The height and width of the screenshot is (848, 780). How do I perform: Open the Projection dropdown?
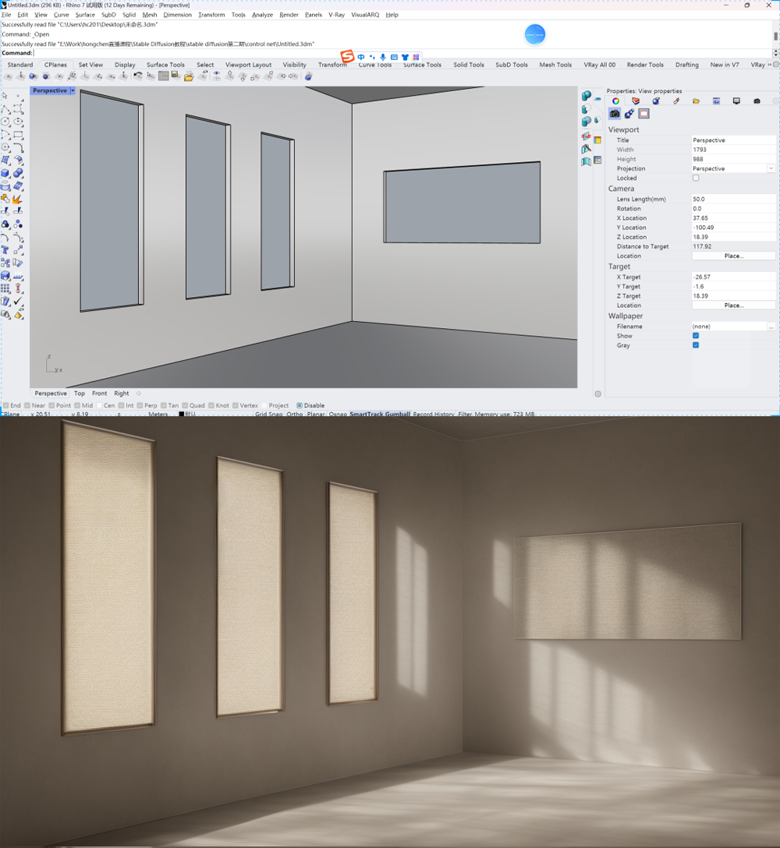(771, 168)
